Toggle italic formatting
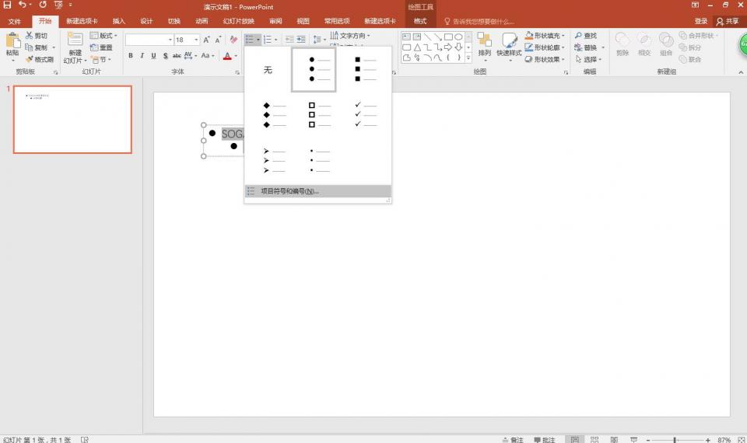Viewport: 747px width, 443px height. 142,55
